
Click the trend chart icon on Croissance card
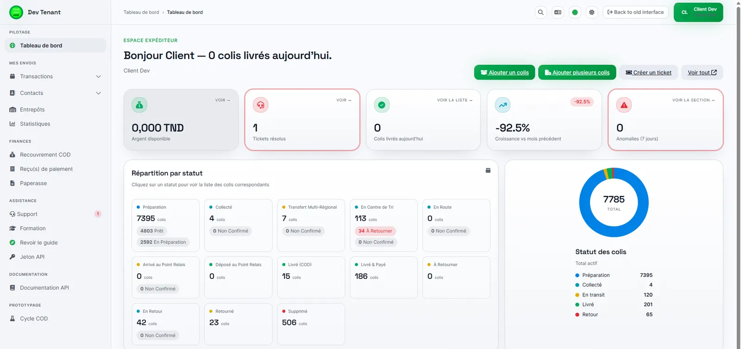coord(503,105)
